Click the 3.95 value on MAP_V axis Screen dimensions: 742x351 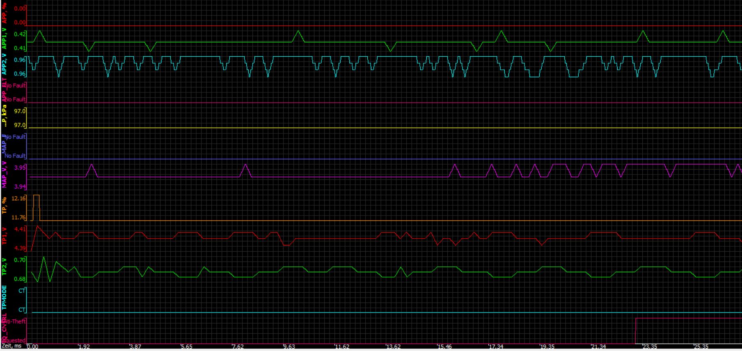point(20,167)
